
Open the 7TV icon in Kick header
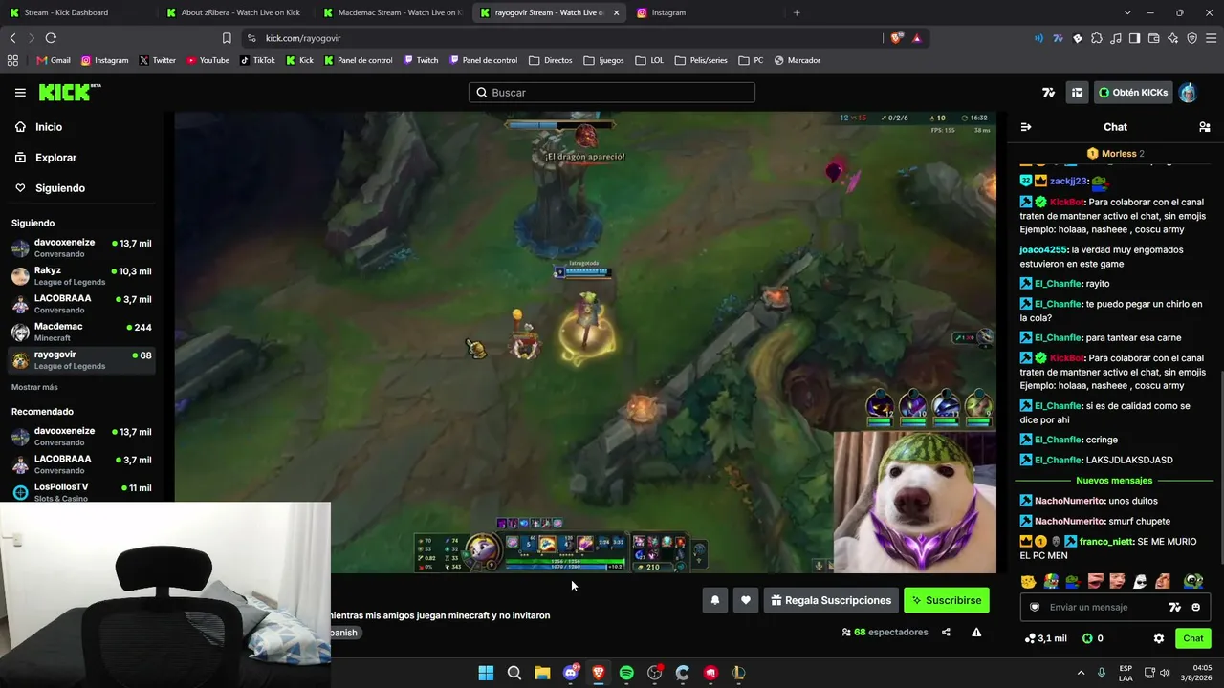1049,93
